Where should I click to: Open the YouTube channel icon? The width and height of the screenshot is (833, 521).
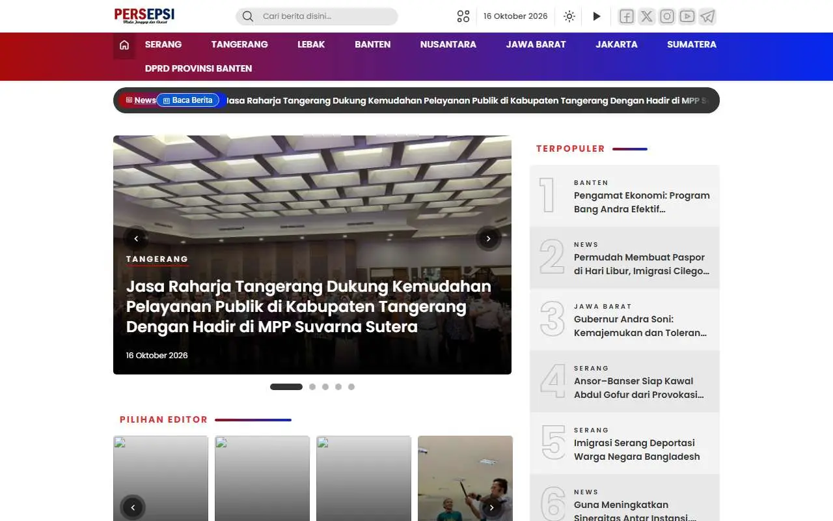pyautogui.click(x=687, y=16)
